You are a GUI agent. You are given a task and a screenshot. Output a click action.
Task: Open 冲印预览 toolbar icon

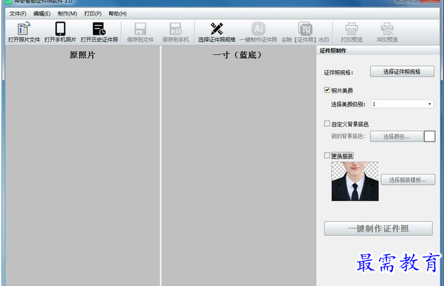pyautogui.click(x=387, y=32)
